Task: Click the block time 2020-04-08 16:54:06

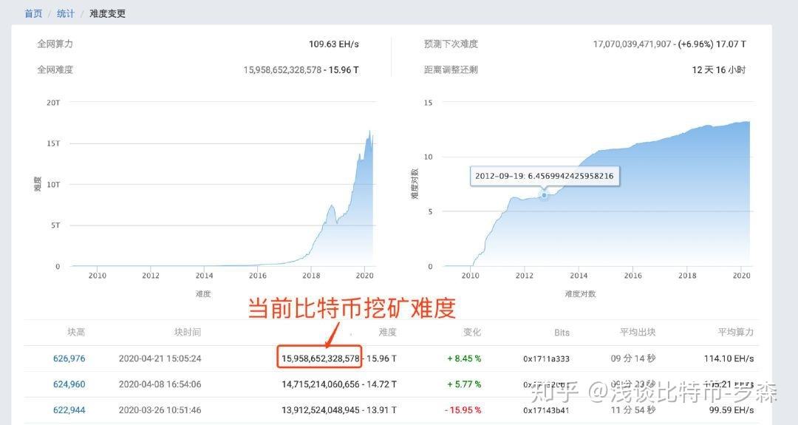Action: click(x=160, y=384)
